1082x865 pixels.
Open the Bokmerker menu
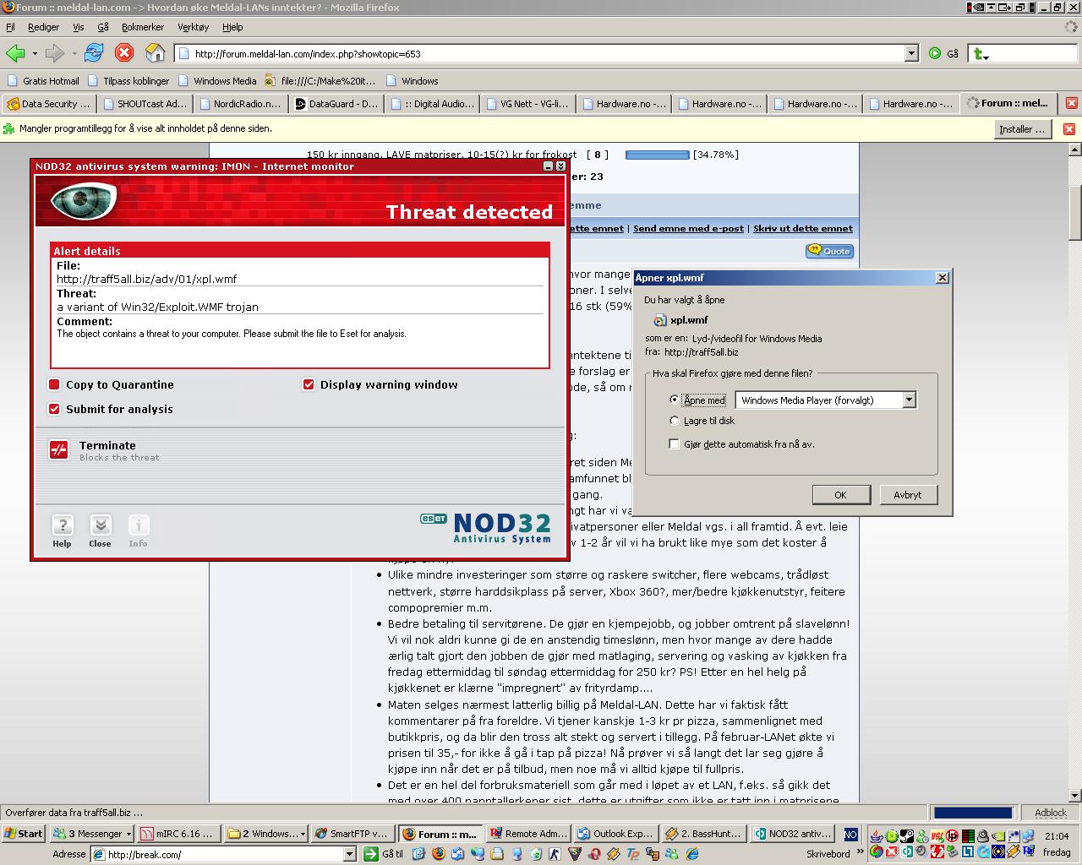[143, 27]
